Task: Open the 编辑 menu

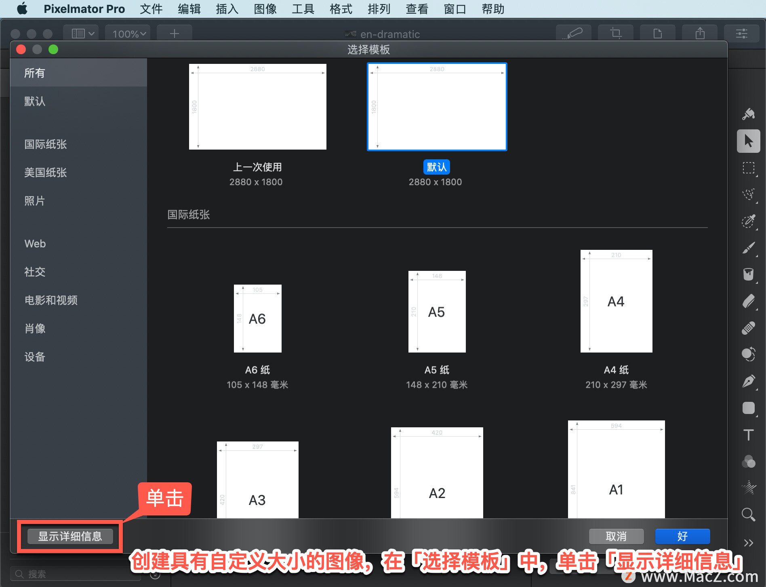Action: (189, 9)
